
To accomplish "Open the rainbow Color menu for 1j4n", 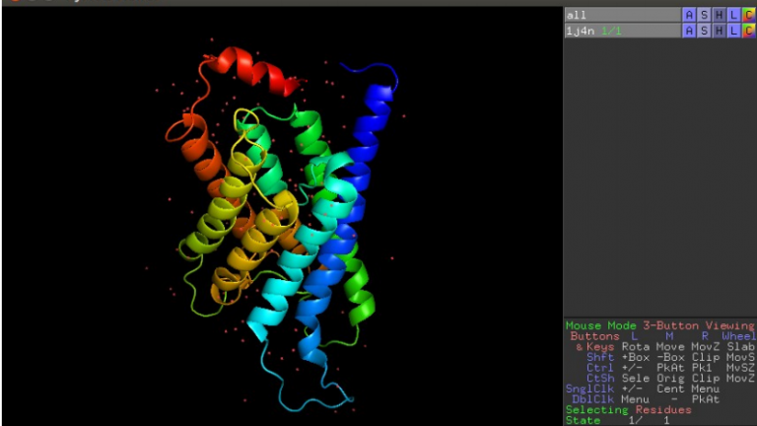I will [x=748, y=31].
